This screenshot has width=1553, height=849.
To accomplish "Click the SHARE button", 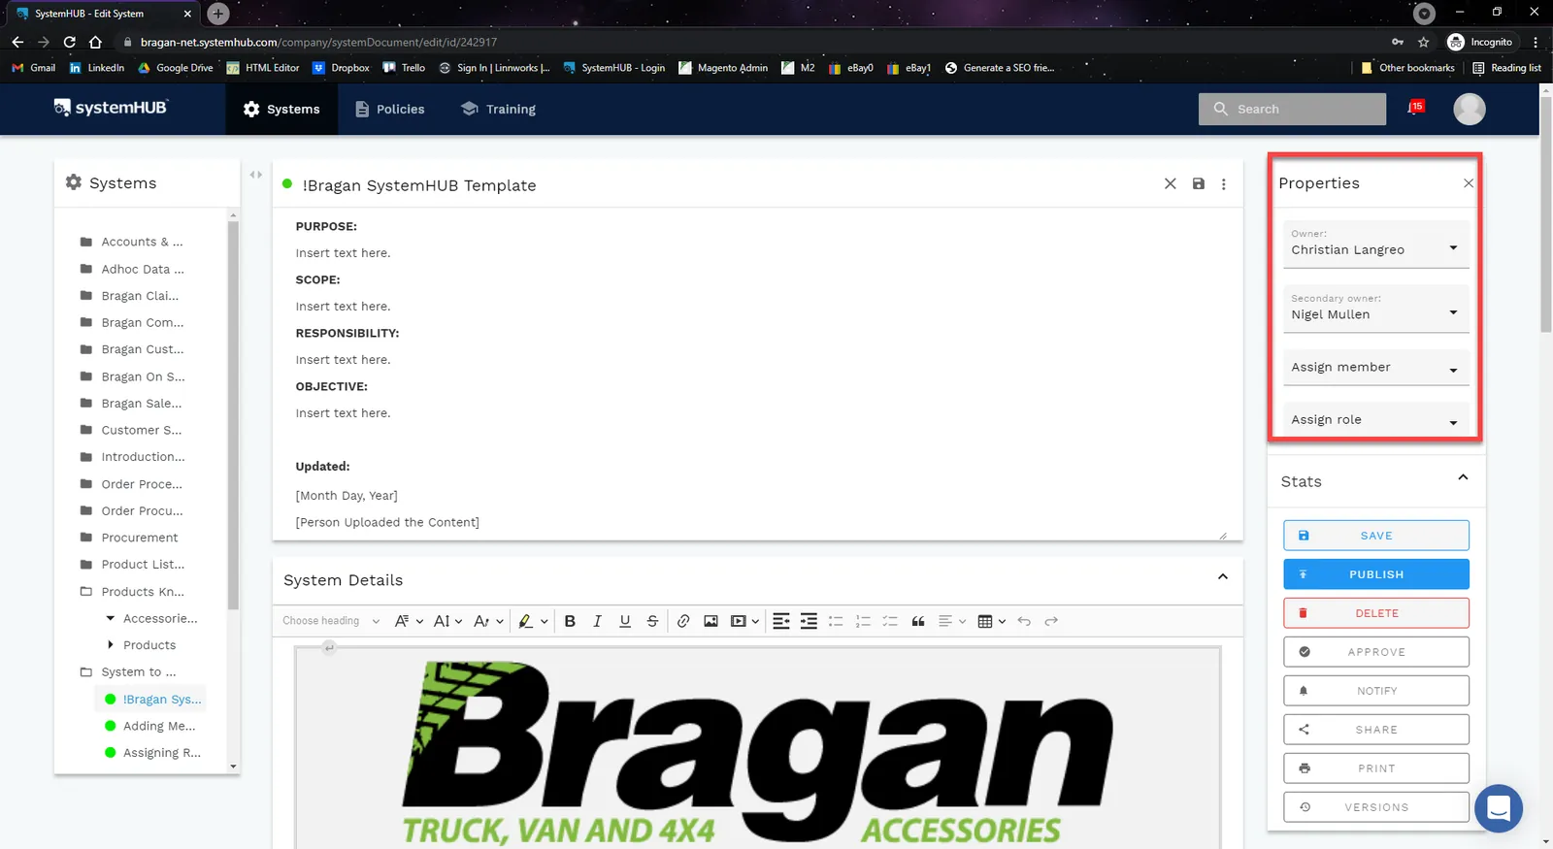I will click(x=1376, y=730).
